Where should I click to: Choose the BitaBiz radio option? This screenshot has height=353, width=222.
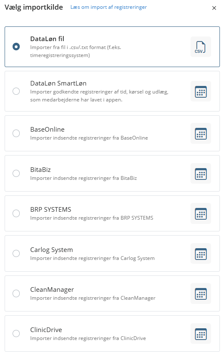(16, 173)
